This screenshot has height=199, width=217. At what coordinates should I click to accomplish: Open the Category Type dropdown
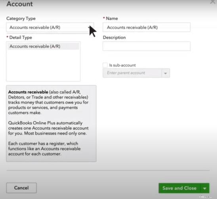pos(50,27)
